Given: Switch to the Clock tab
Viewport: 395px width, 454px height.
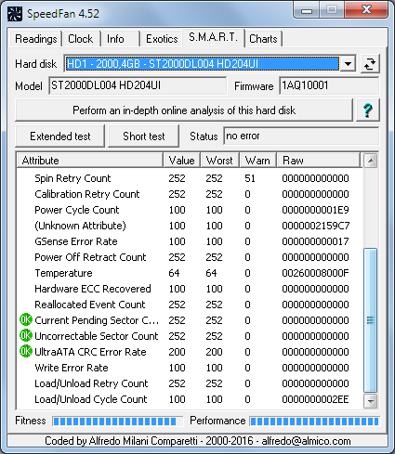Looking at the screenshot, I should pyautogui.click(x=81, y=39).
